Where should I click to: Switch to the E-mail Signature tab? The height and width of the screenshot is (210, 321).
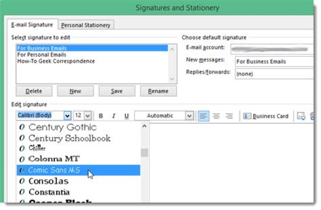click(x=32, y=25)
